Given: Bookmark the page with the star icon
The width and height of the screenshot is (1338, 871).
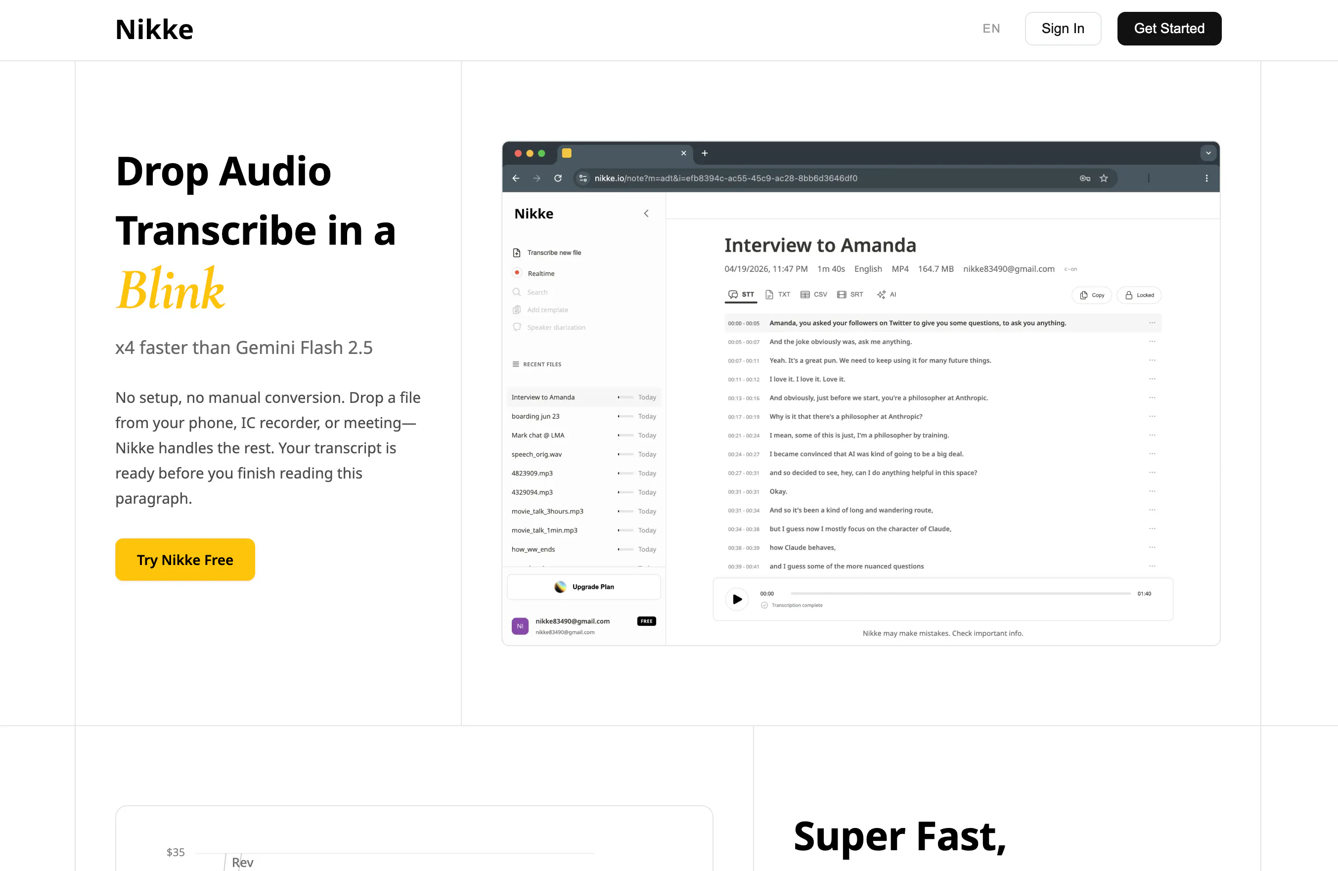Looking at the screenshot, I should [1104, 178].
